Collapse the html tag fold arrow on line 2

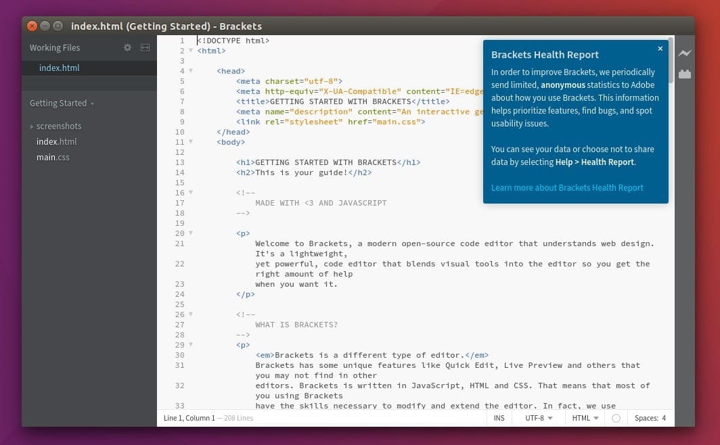tap(191, 51)
